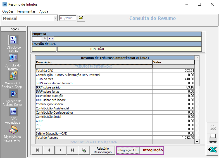
Task: Click the table scrollbar up arrow
Action: coord(197,58)
